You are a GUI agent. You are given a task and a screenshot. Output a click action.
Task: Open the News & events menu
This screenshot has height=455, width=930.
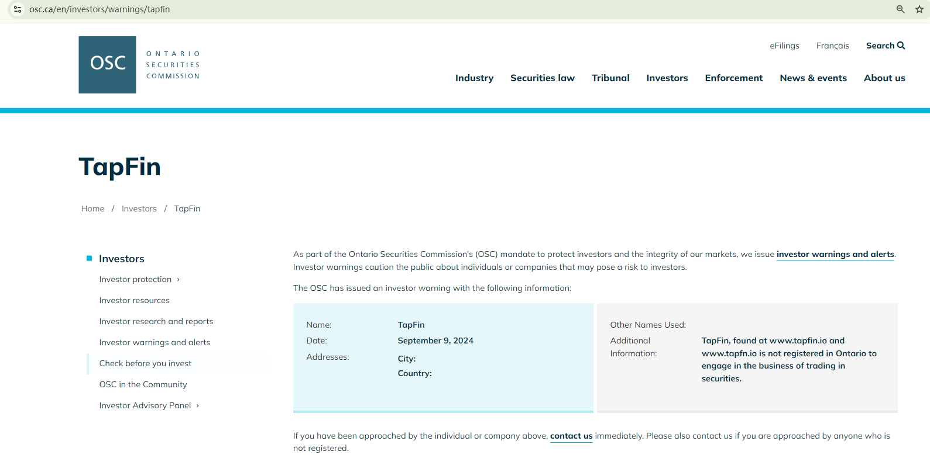(x=813, y=78)
